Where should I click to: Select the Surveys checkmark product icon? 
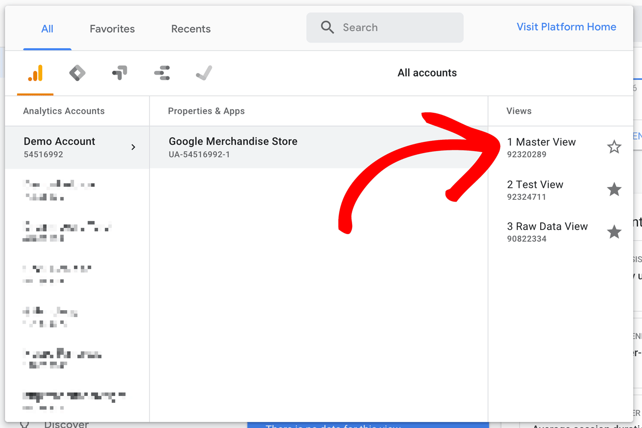tap(204, 72)
